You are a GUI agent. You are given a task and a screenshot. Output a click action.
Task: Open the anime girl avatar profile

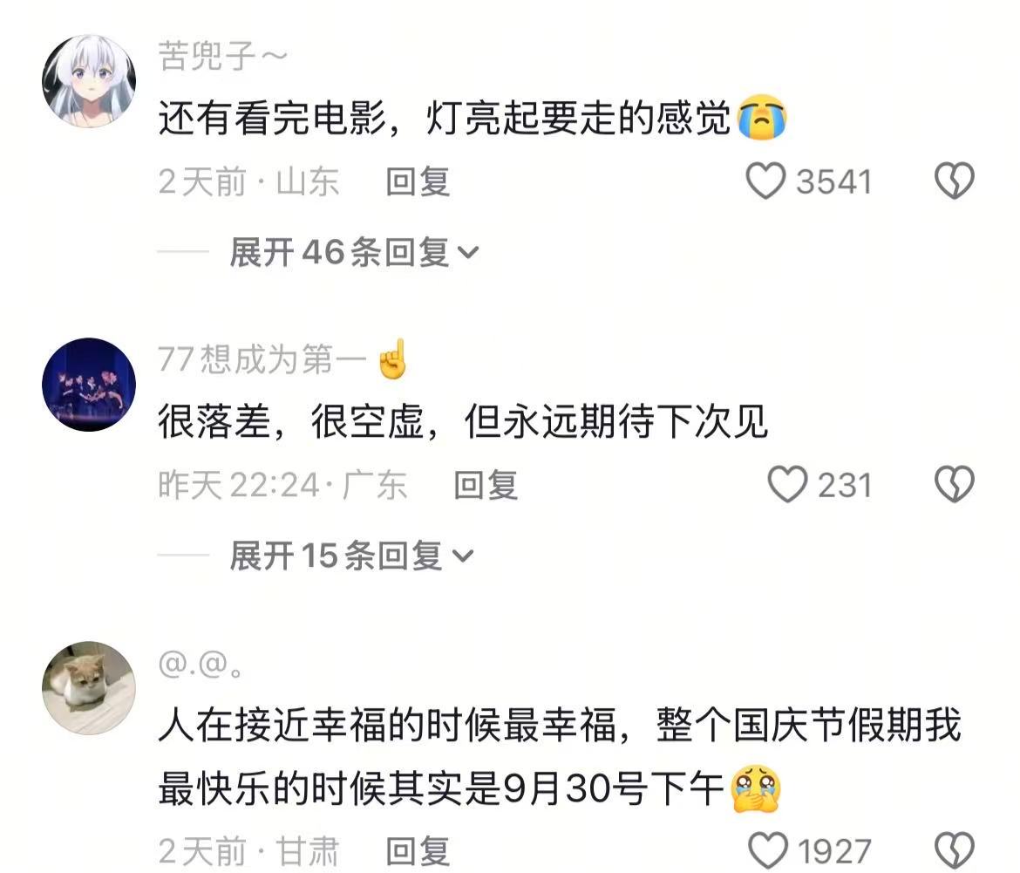tap(89, 80)
